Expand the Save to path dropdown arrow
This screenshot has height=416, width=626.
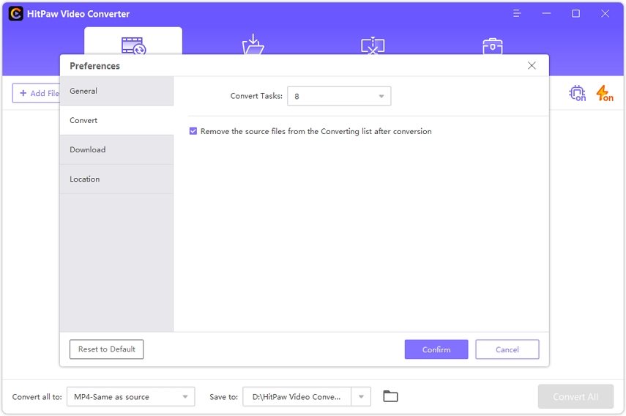(x=361, y=396)
